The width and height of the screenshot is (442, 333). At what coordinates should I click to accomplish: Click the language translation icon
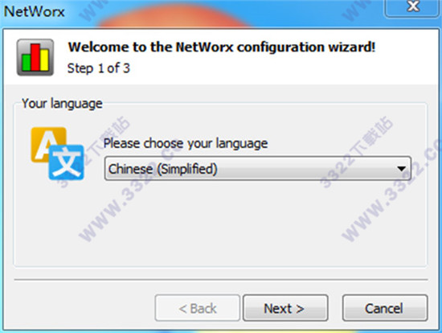pyautogui.click(x=58, y=154)
